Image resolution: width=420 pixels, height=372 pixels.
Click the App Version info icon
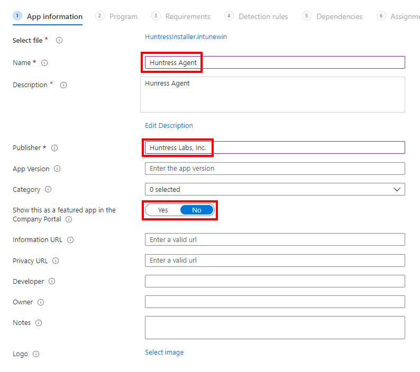(x=57, y=169)
